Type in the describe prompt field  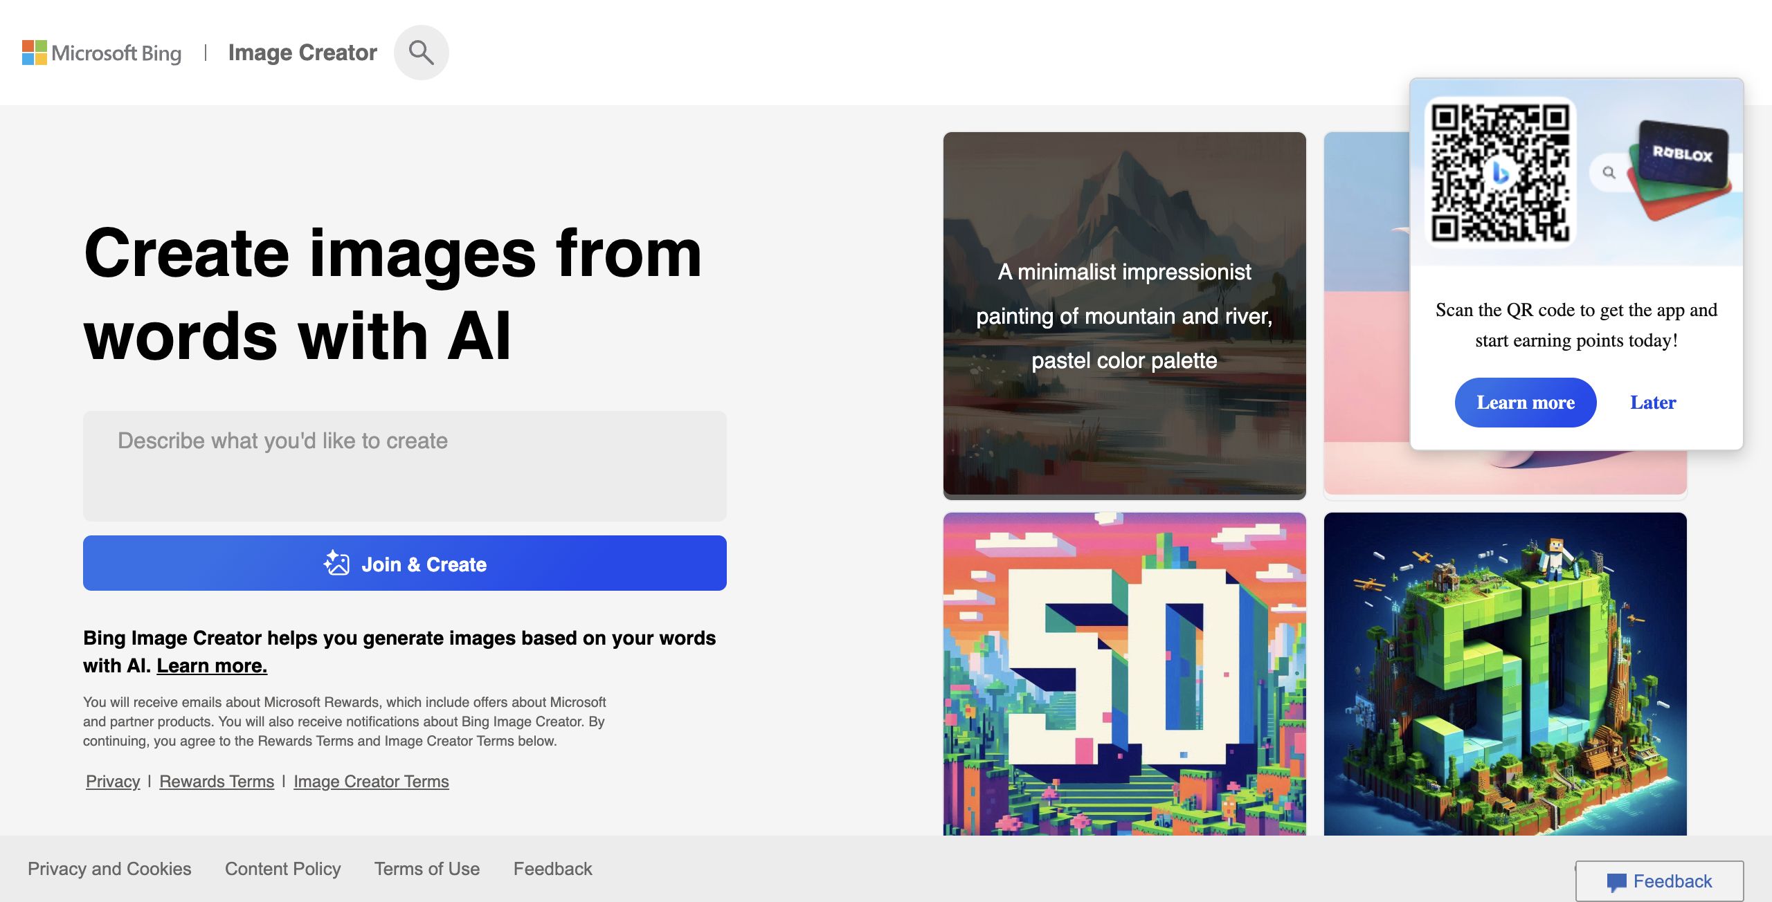(404, 466)
